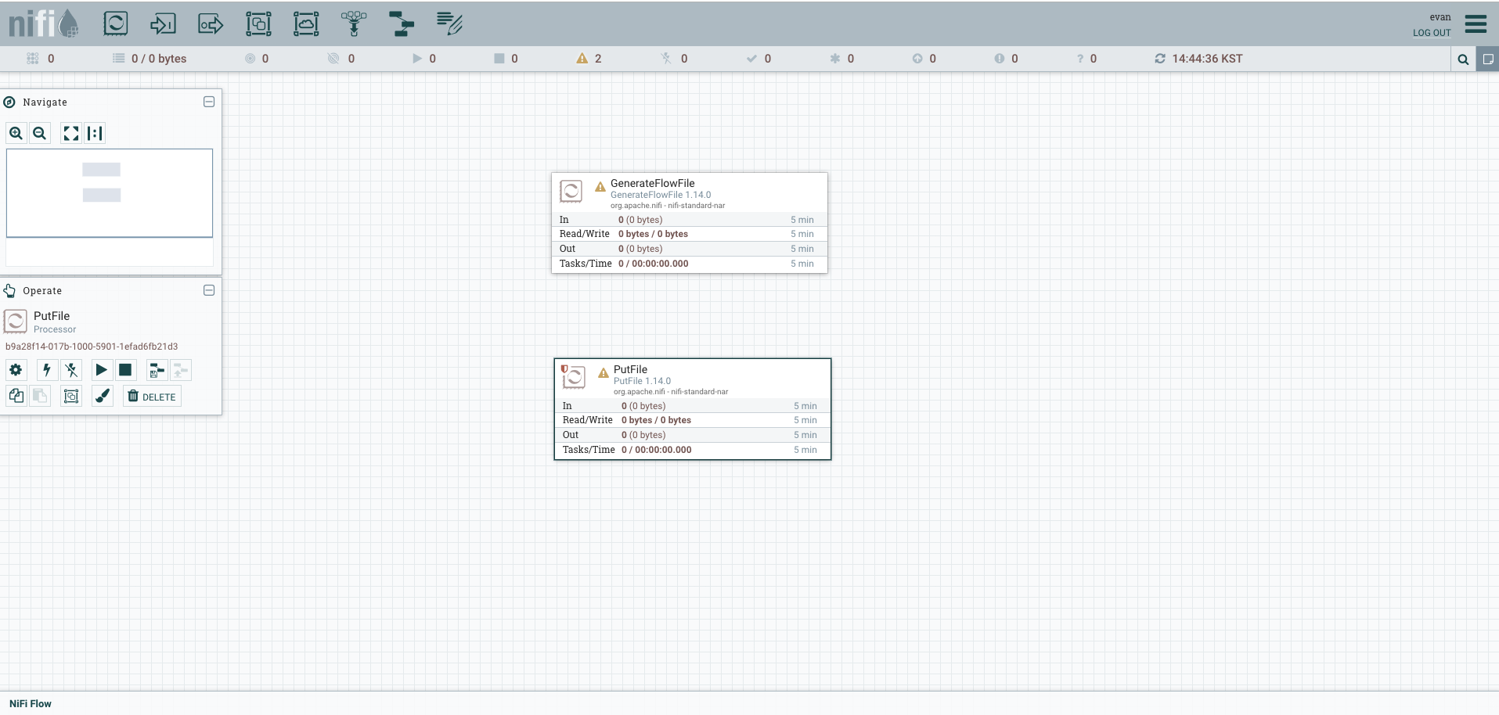The image size is (1499, 715).
Task: Select the Process Group toolbar icon
Action: pyautogui.click(x=258, y=23)
